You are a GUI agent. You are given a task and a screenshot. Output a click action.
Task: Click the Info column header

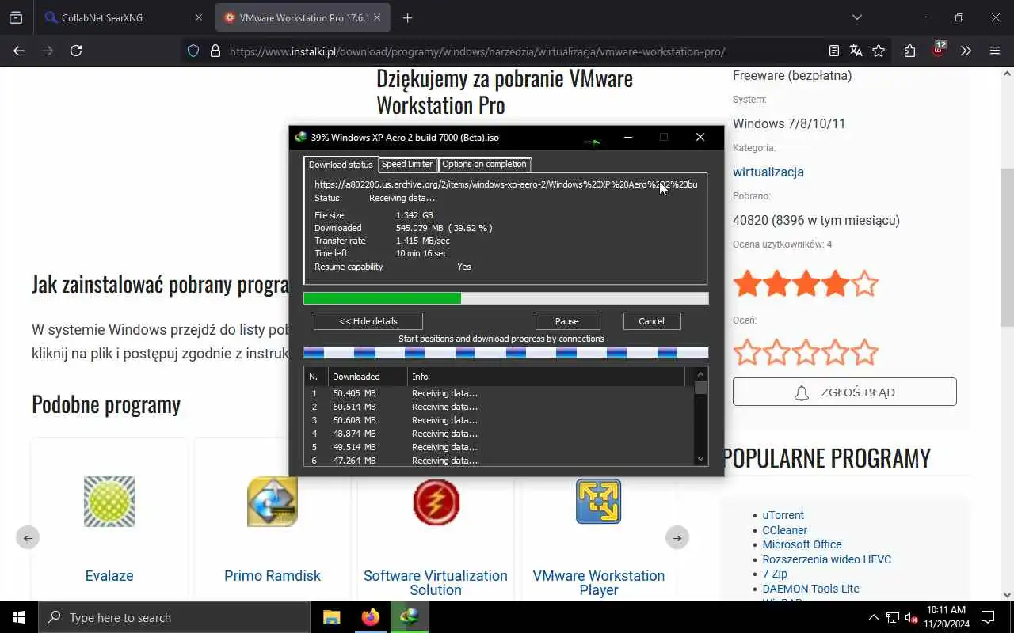pos(547,377)
